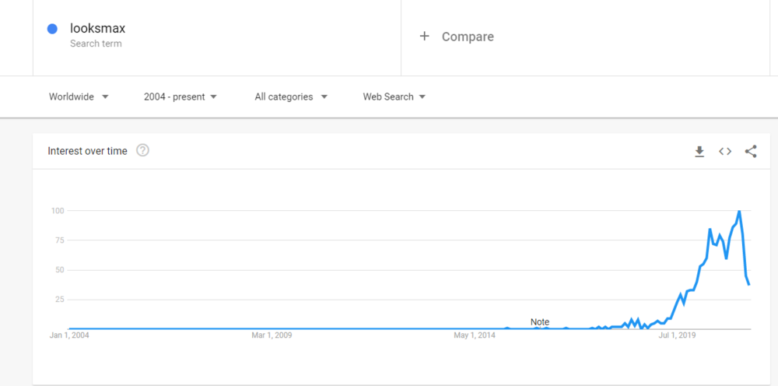Click the share icon on chart card
This screenshot has width=778, height=386.
[751, 152]
